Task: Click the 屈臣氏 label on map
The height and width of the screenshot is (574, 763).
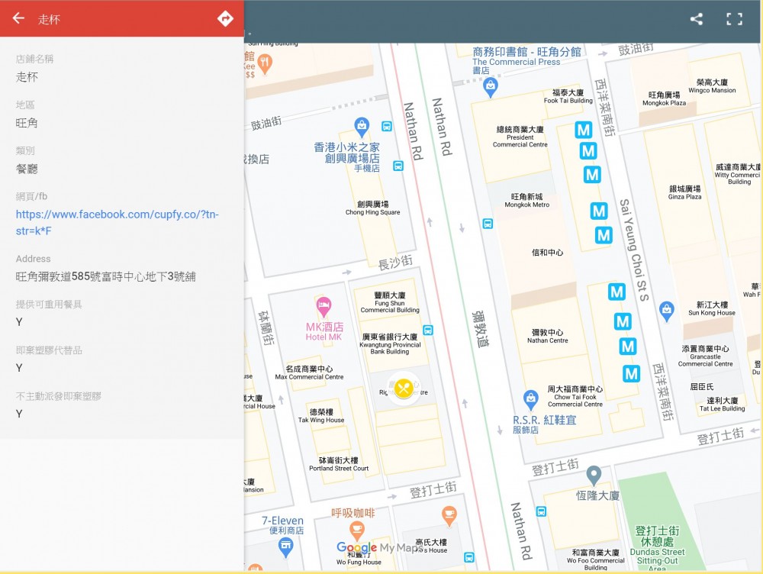Action: pyautogui.click(x=702, y=386)
